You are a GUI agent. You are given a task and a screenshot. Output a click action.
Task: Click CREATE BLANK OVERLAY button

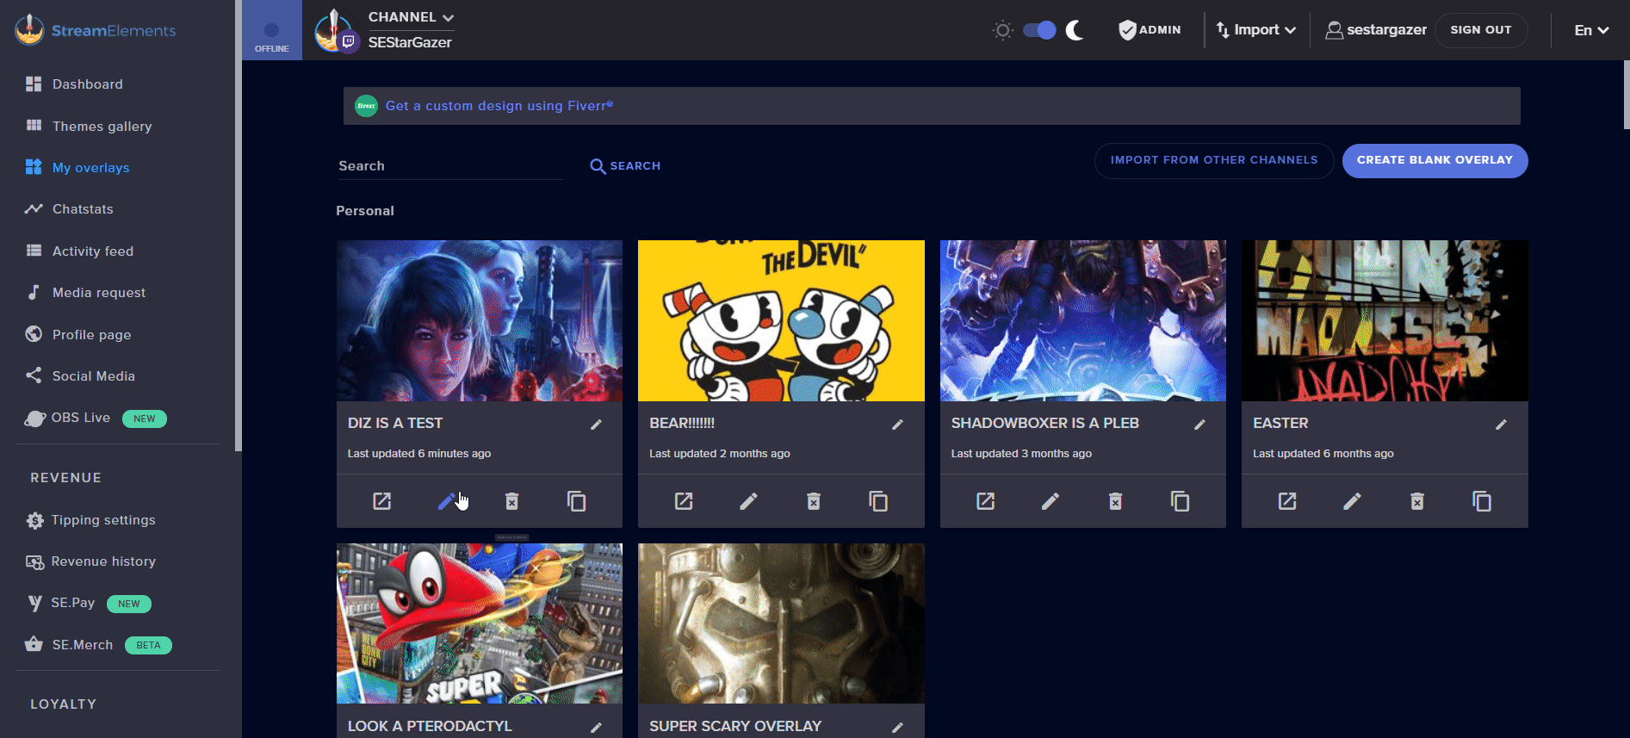pyautogui.click(x=1435, y=160)
